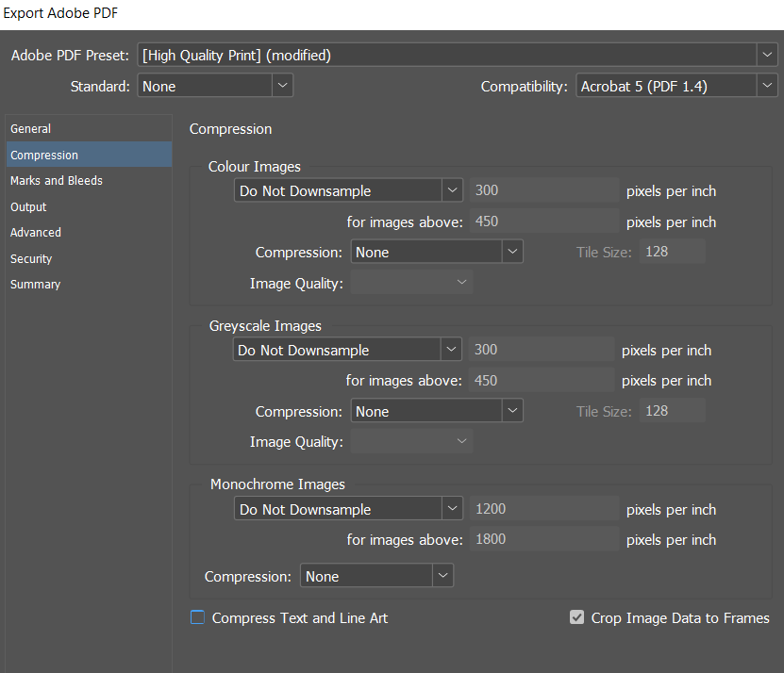
Task: Open the Adobe PDF Preset dropdown
Action: coord(458,56)
